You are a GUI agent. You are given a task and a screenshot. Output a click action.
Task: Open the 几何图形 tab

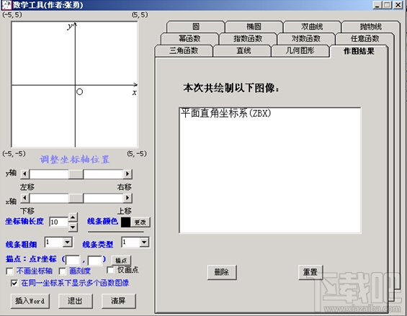pos(300,50)
